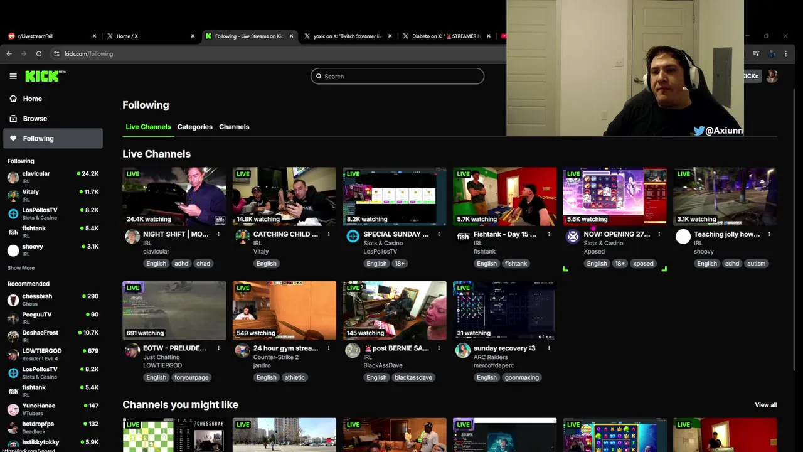Switch to r/LivestreamFail browser tab
Screen dimensions: 803x452
[51, 36]
